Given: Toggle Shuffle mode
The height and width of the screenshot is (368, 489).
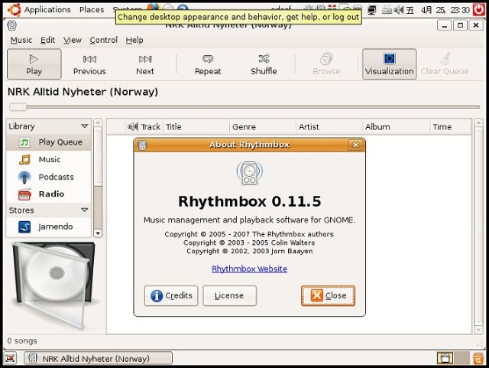Looking at the screenshot, I should click(x=264, y=64).
